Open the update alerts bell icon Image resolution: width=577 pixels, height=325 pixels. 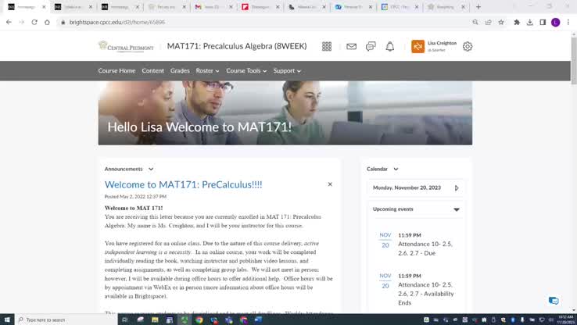pyautogui.click(x=390, y=47)
